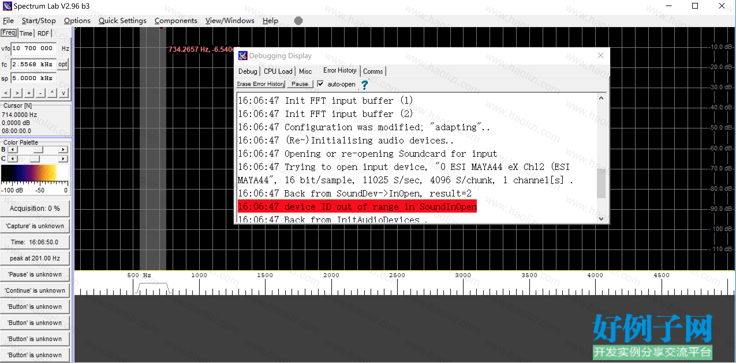Click left arrow of contrast C slider
This screenshot has height=363, width=736.
pyautogui.click(x=12, y=159)
